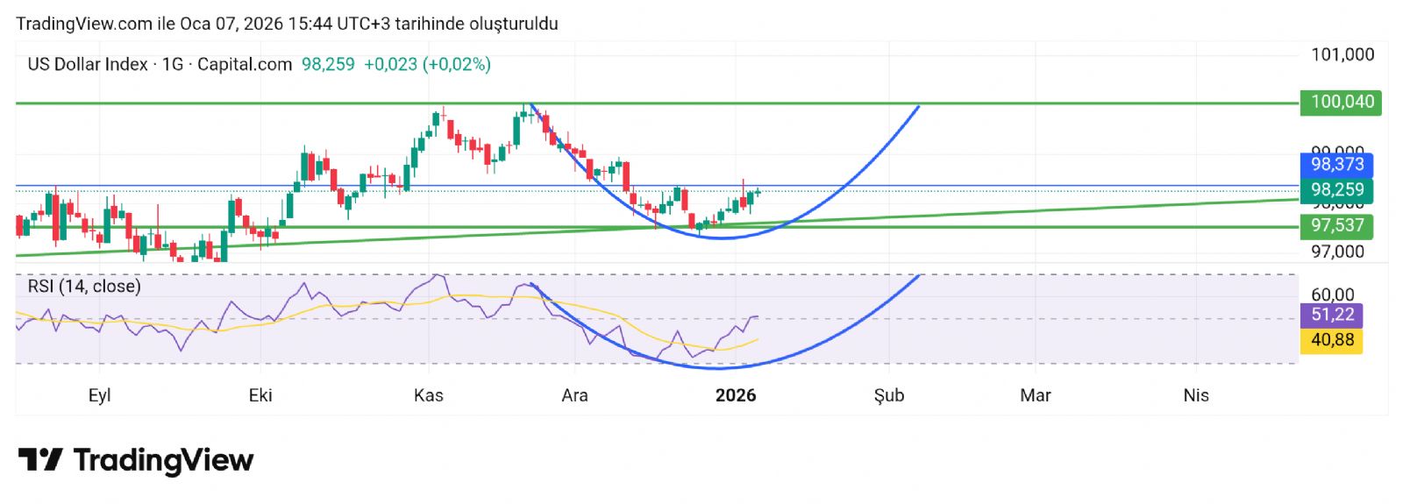Image resolution: width=1403 pixels, height=504 pixels.
Task: Click the 60,00 level on RSI scale
Action: click(x=1332, y=295)
